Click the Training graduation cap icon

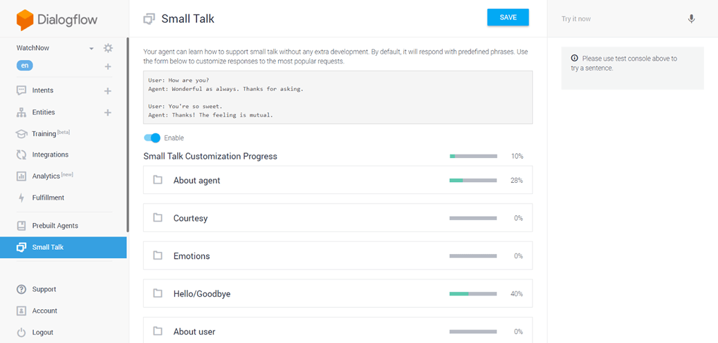[x=21, y=134]
